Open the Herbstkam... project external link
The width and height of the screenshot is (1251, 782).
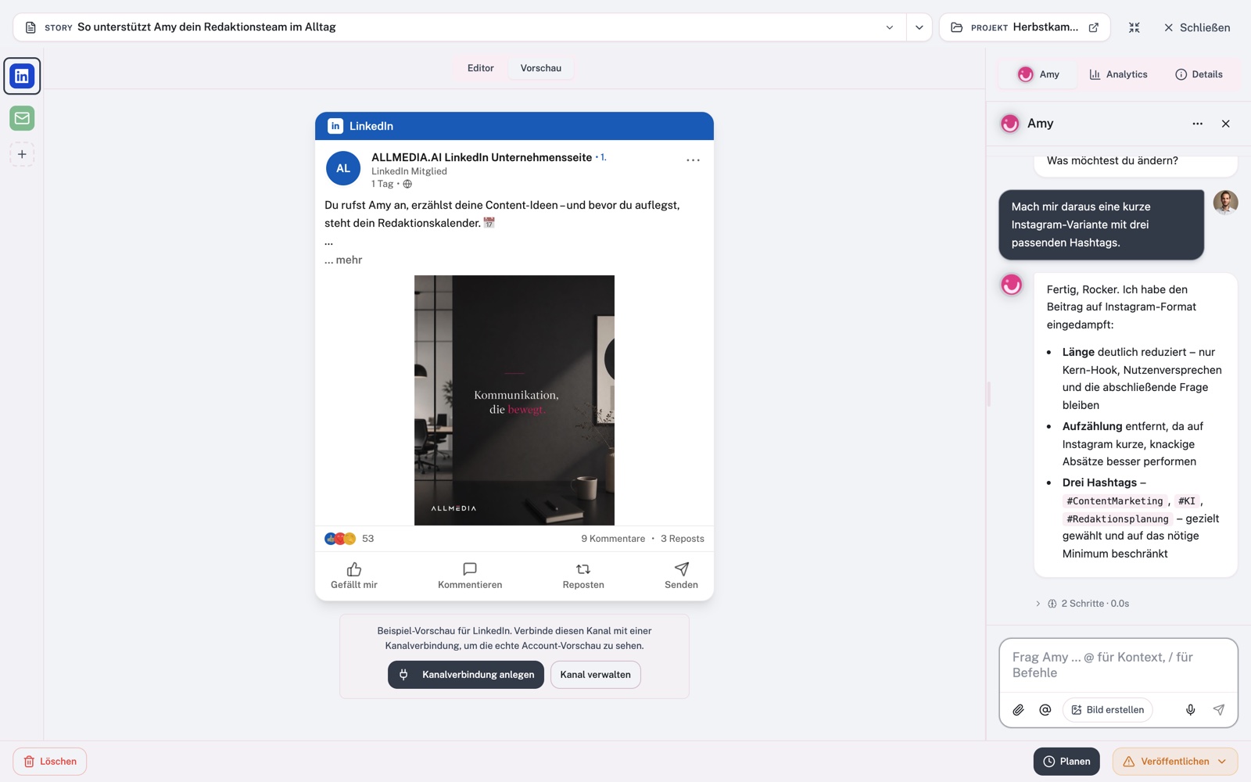pos(1094,27)
